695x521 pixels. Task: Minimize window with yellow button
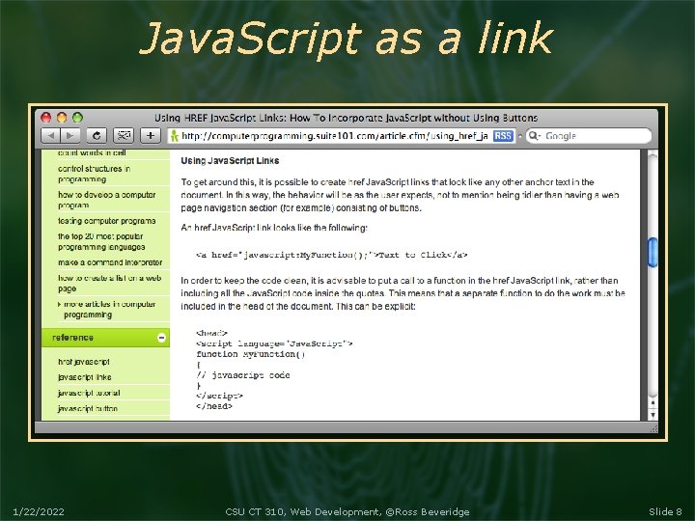[62, 118]
